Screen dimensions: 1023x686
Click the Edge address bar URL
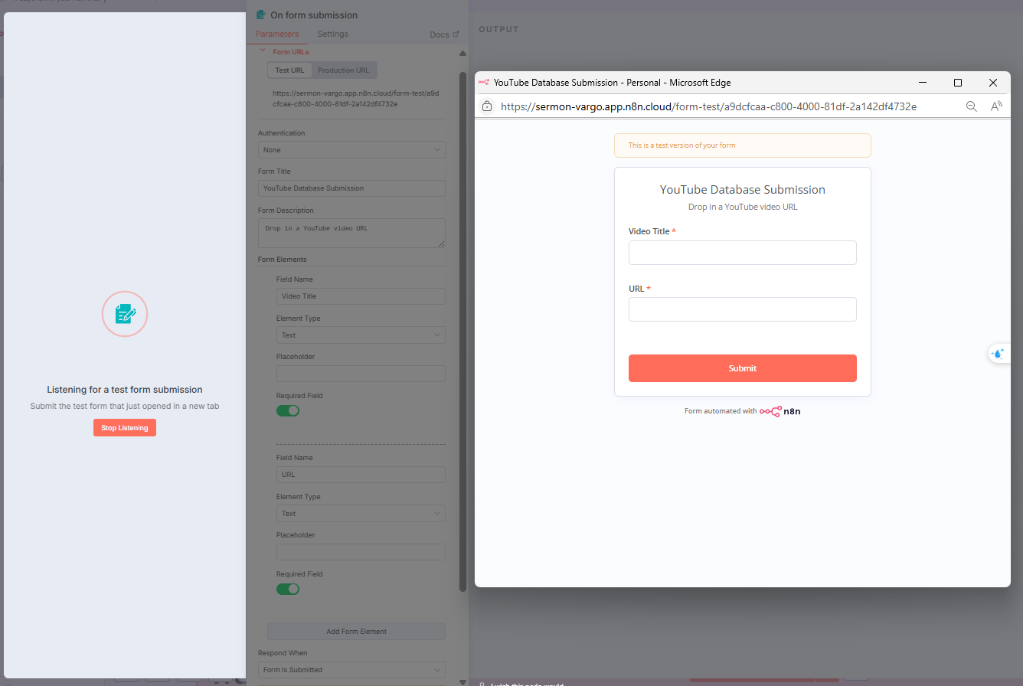pyautogui.click(x=708, y=106)
